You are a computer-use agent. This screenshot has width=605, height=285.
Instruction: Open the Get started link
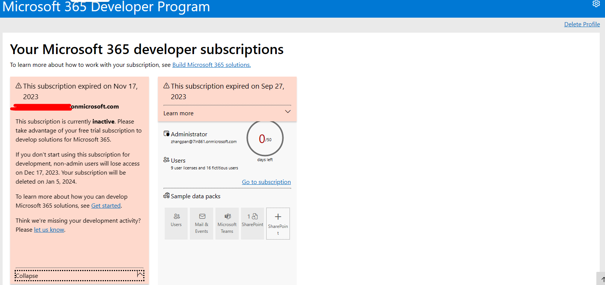pos(106,206)
